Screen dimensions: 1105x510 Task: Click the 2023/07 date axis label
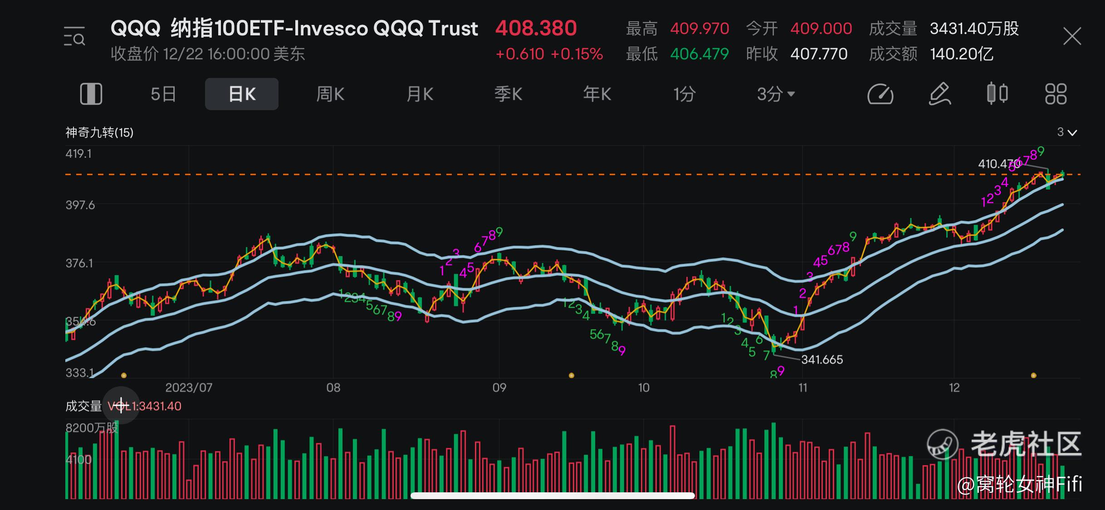[x=189, y=388]
